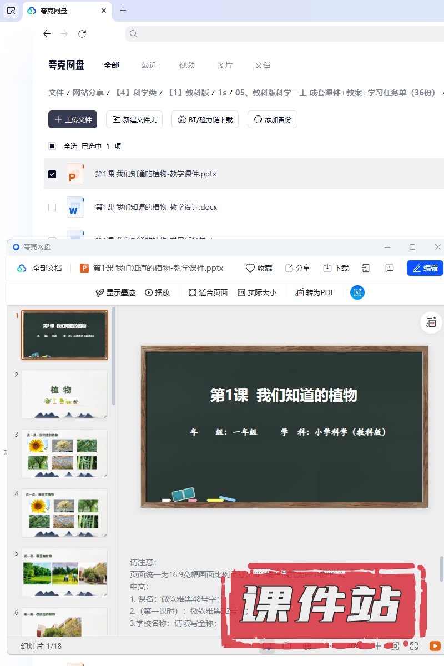The height and width of the screenshot is (666, 444).
Task: Toggle the 全选 select-all checkbox
Action: (x=52, y=147)
